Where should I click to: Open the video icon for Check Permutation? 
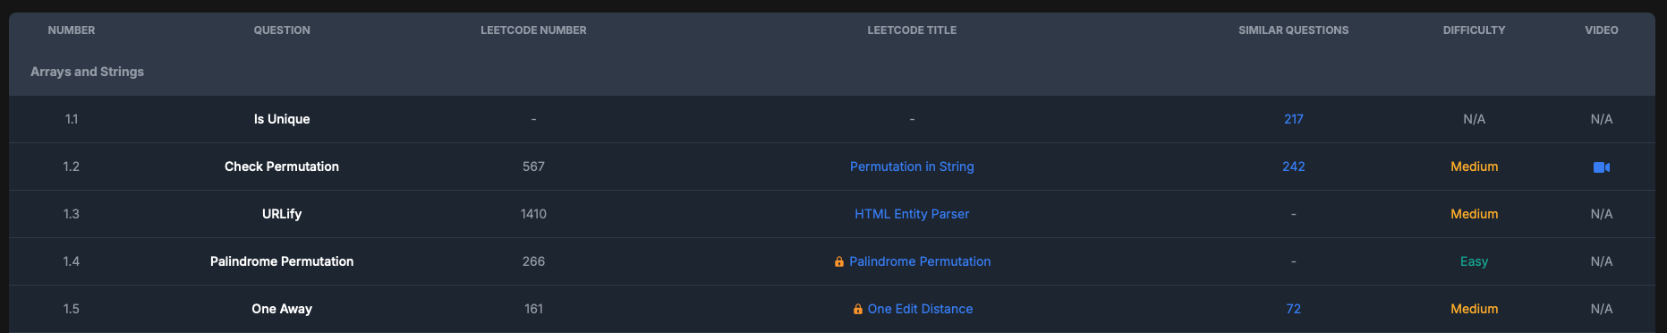[1602, 167]
